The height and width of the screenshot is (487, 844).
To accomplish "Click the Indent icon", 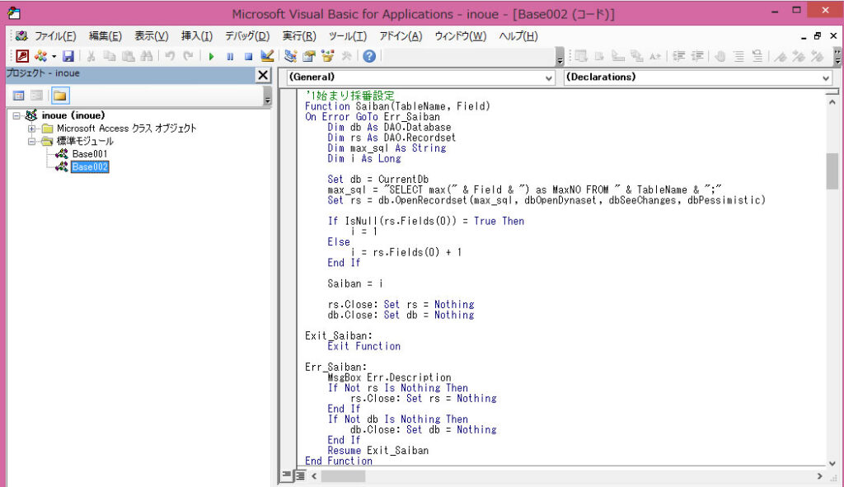I will 679,56.
